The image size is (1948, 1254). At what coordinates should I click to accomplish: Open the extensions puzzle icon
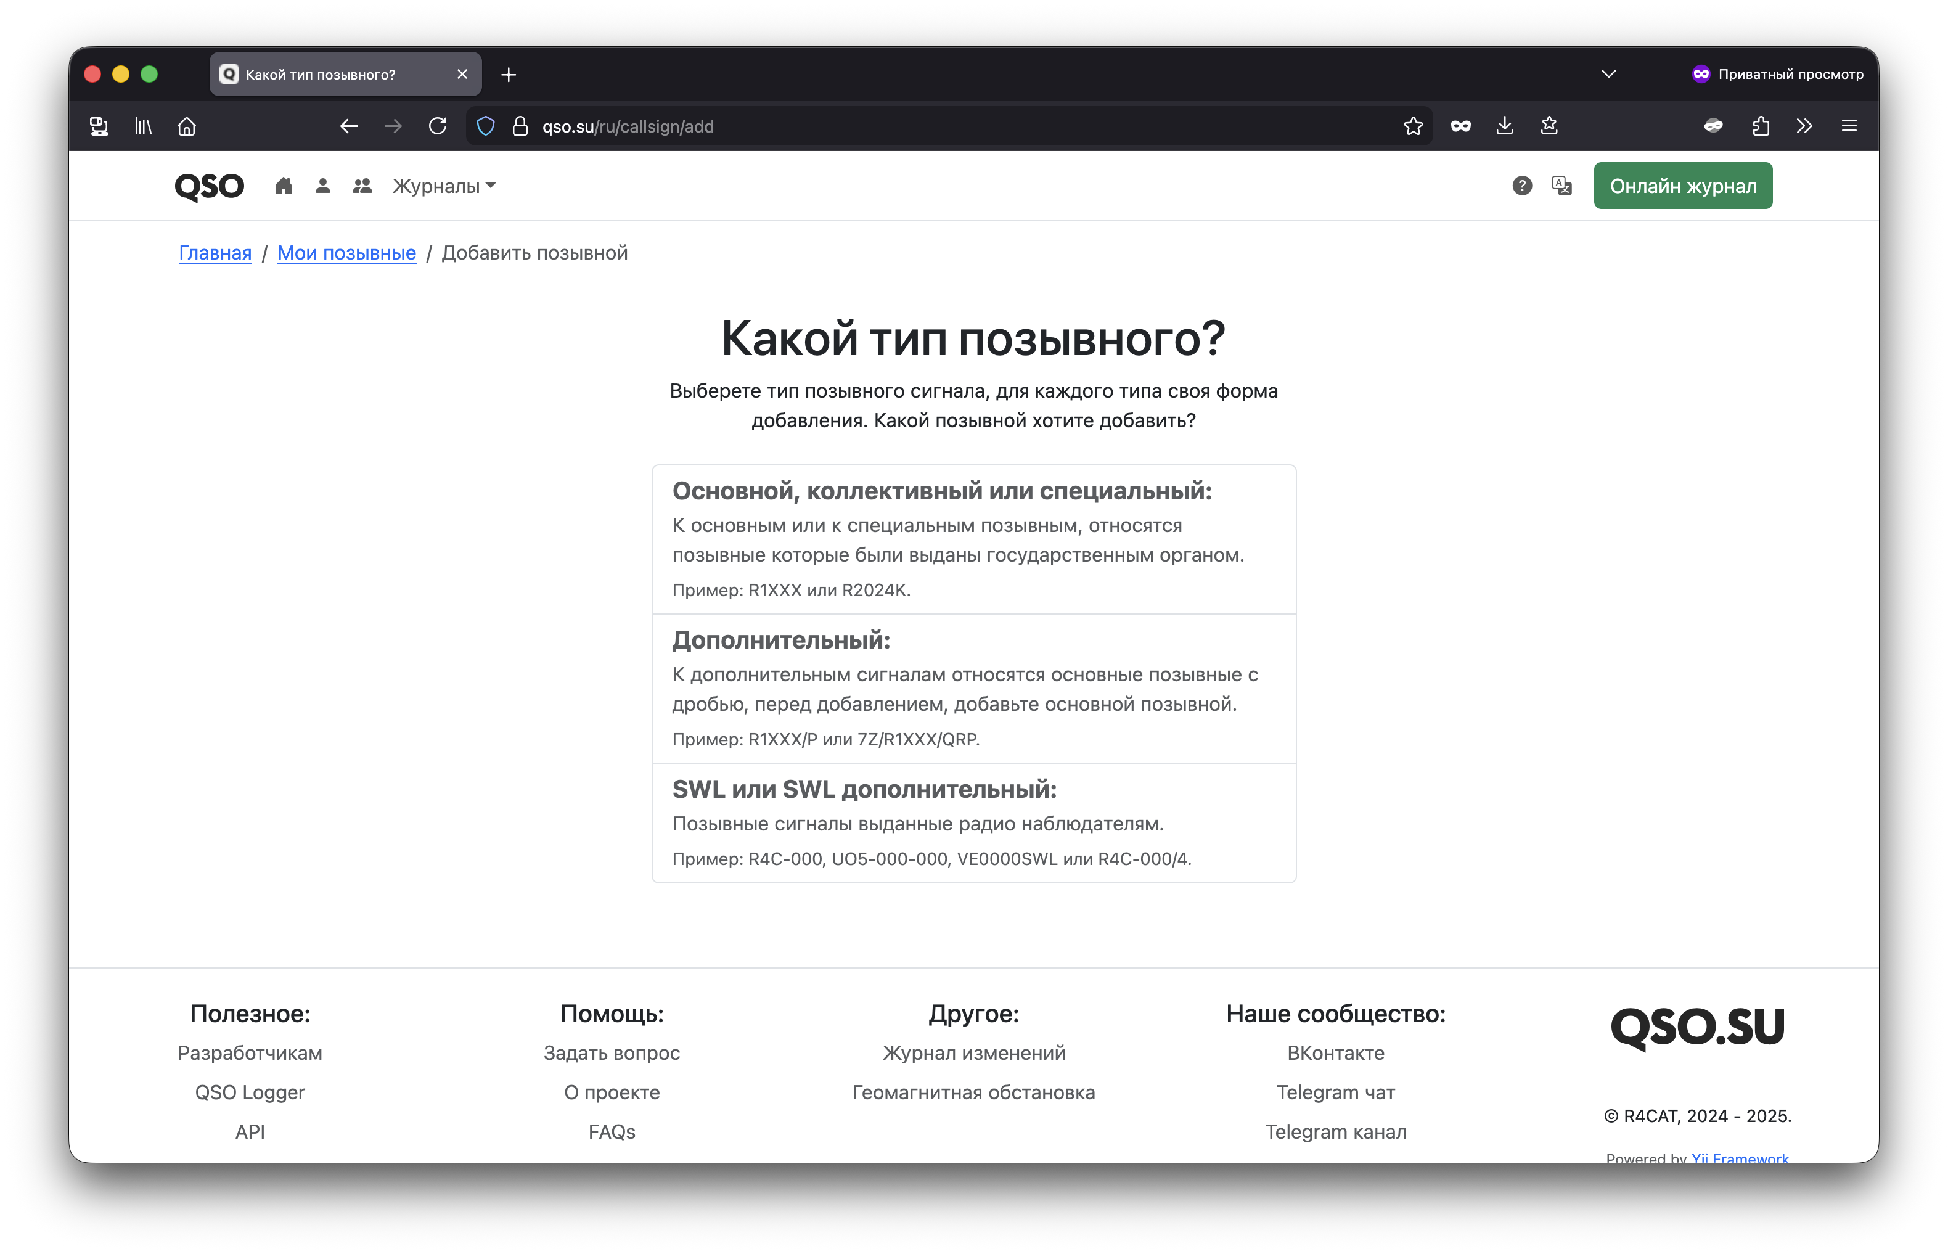click(1760, 126)
